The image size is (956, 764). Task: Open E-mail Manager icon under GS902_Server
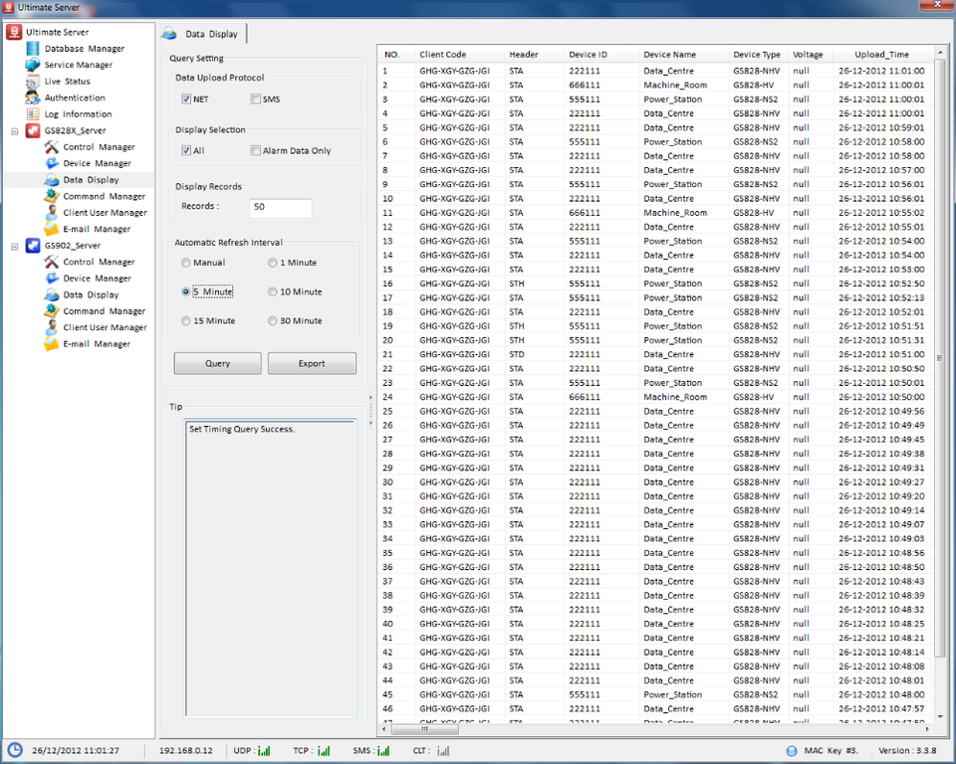52,344
